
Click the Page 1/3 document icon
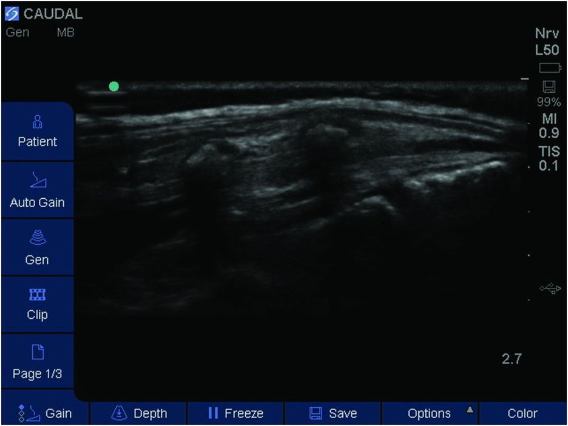(37, 352)
